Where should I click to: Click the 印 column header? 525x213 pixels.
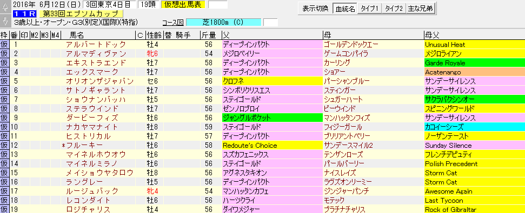(x=24, y=35)
